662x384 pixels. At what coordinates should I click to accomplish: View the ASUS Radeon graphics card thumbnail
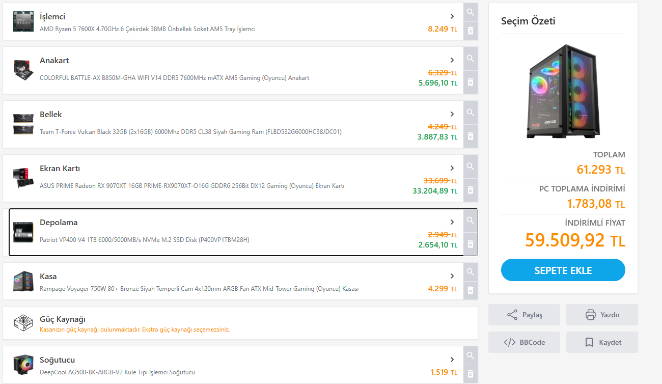23,178
